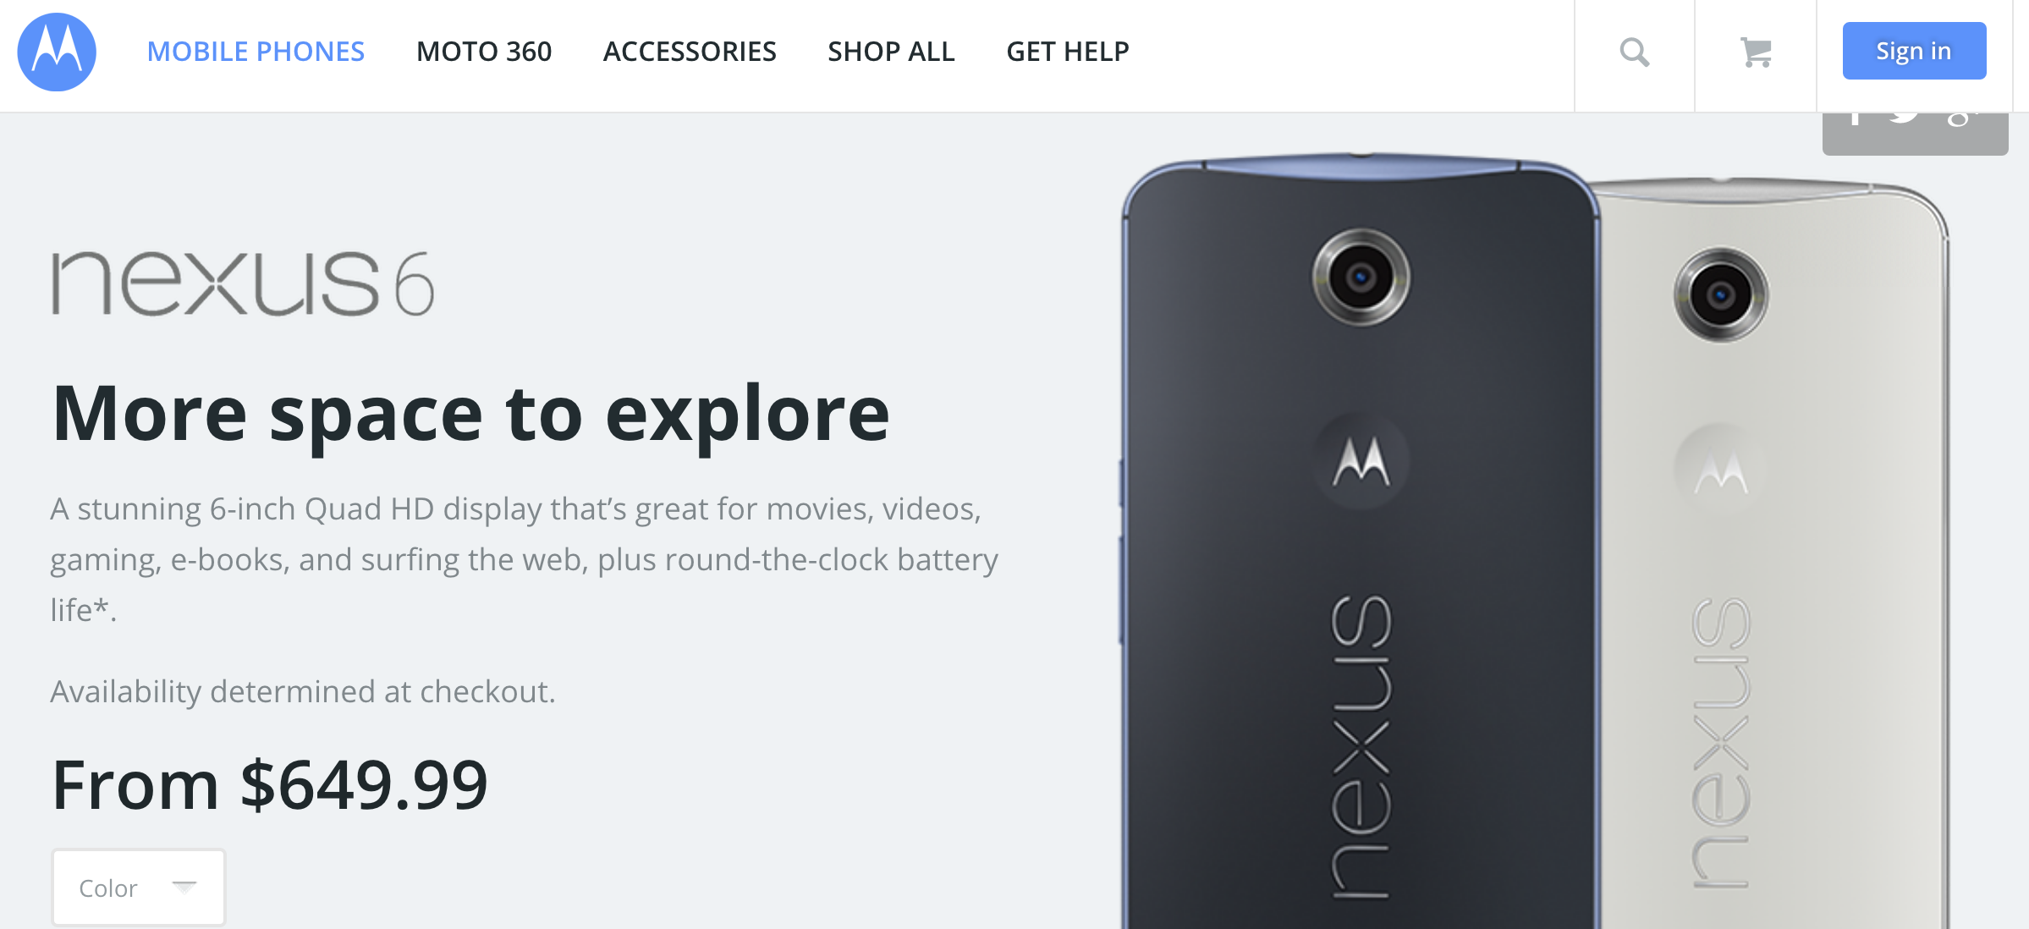Click the 6-inch Quad HD description paragraph
Viewport: 2029px width, 929px height.
(525, 559)
